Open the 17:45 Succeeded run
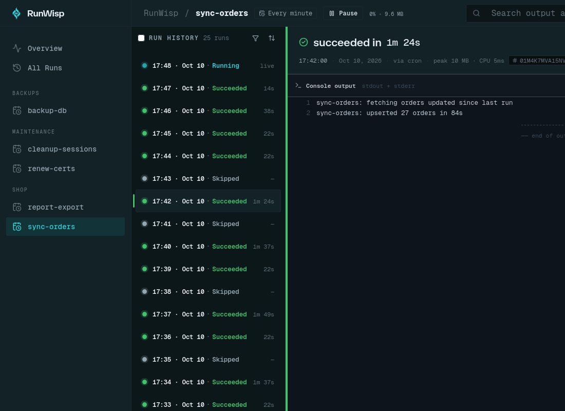 [x=208, y=134]
